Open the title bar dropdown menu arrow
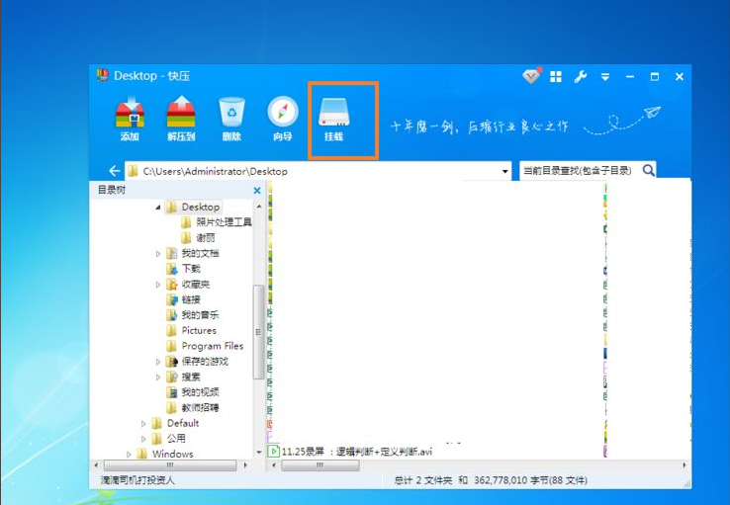Image resolution: width=730 pixels, height=505 pixels. (x=604, y=76)
